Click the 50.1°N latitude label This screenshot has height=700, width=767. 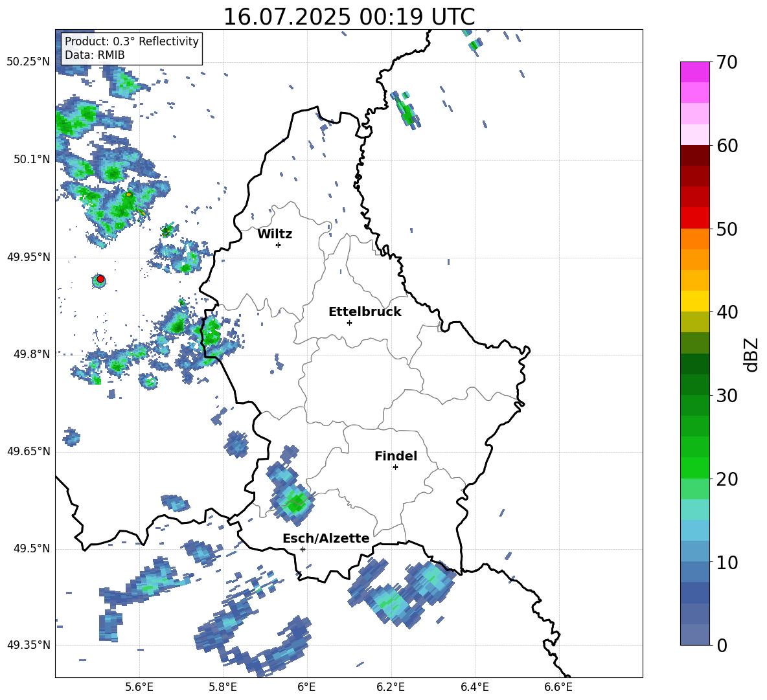coord(32,159)
